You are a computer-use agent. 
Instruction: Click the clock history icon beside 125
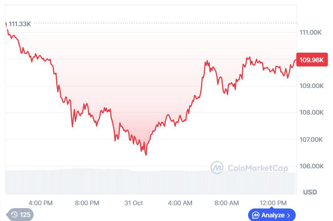[14, 215]
